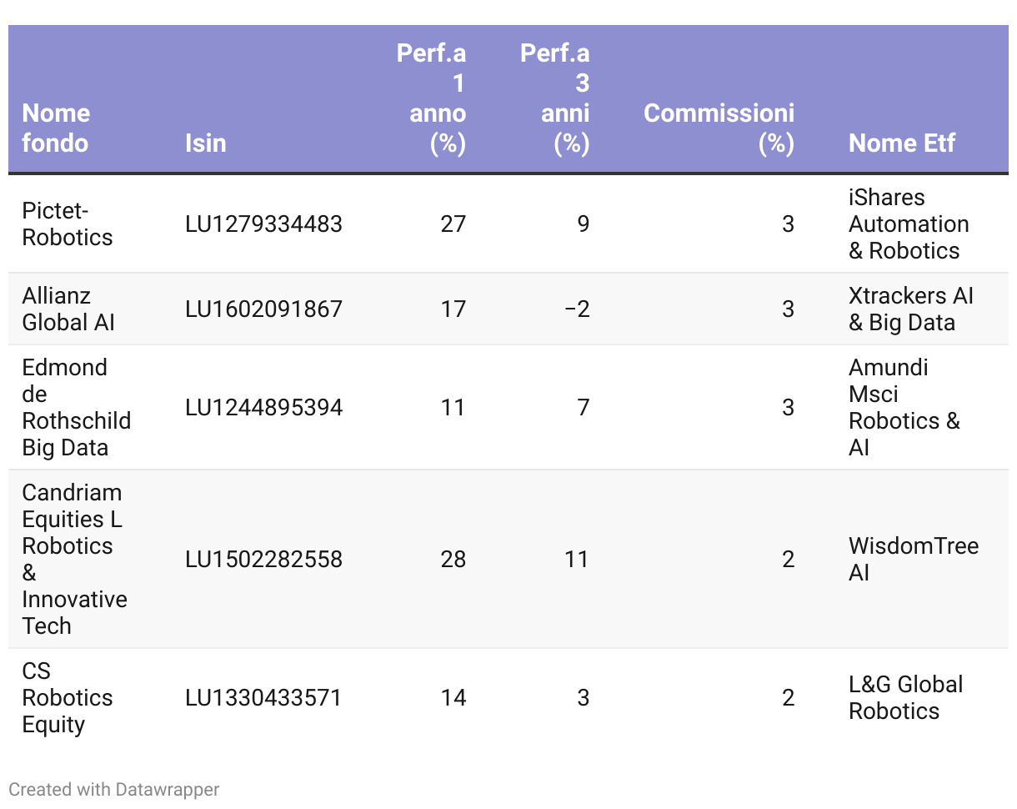Click the Nome Etf column header
Viewport: 1017px width, 809px height.
click(902, 143)
